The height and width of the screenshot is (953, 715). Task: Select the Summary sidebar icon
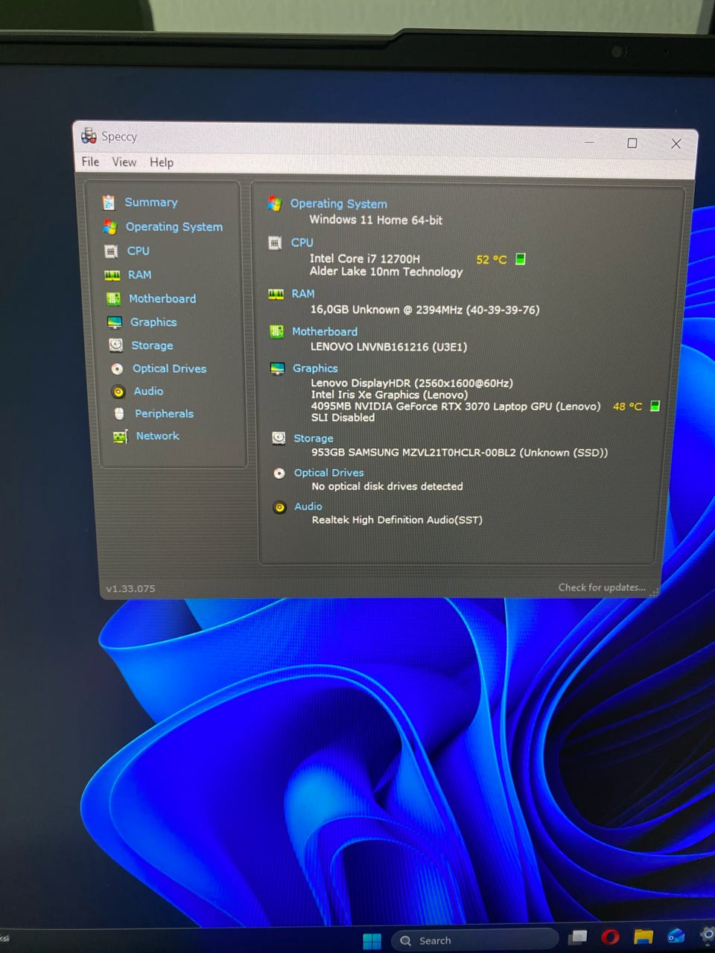[x=109, y=203]
